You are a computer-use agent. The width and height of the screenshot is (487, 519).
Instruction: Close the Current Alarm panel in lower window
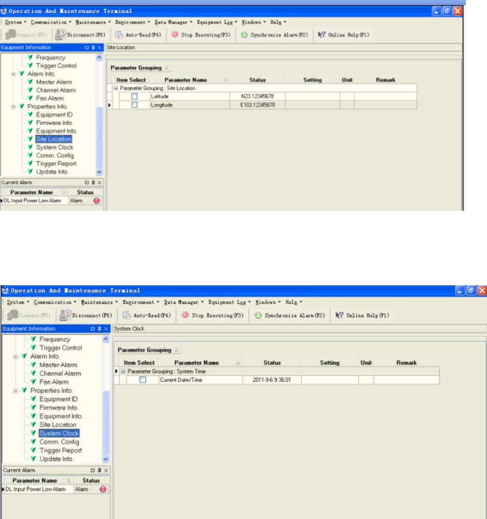coord(106,470)
